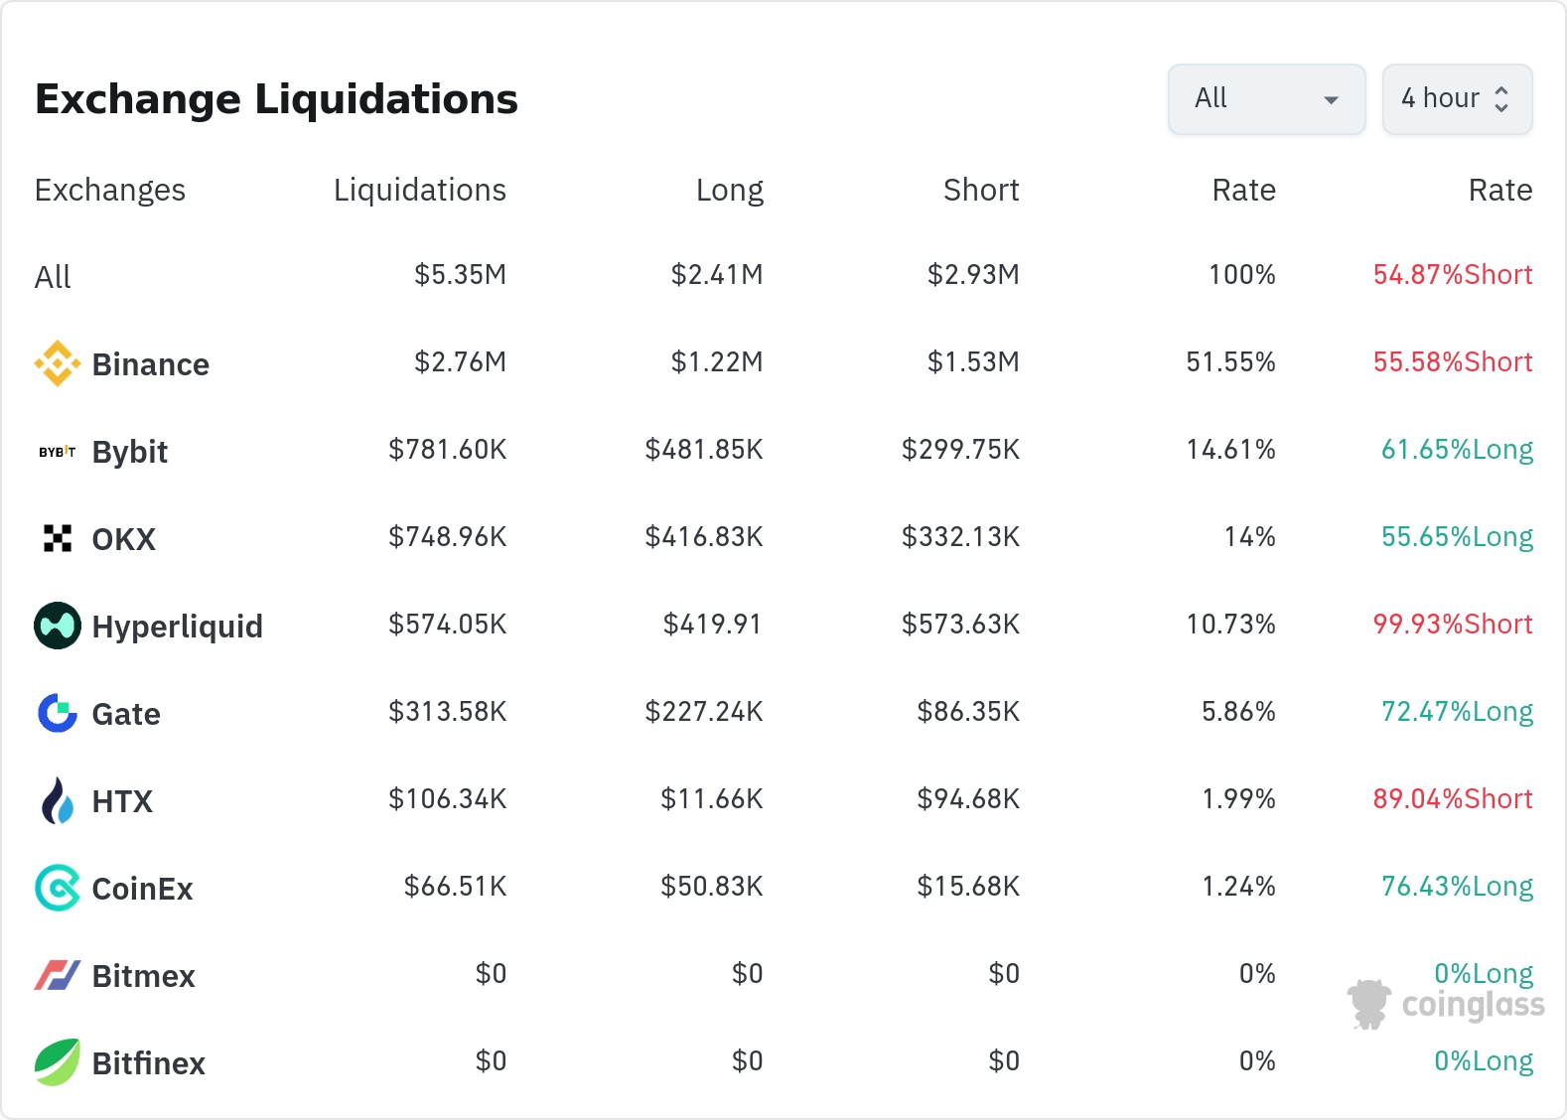Click the HTX flame logo icon
Screen dimensions: 1567x1120
(58, 800)
